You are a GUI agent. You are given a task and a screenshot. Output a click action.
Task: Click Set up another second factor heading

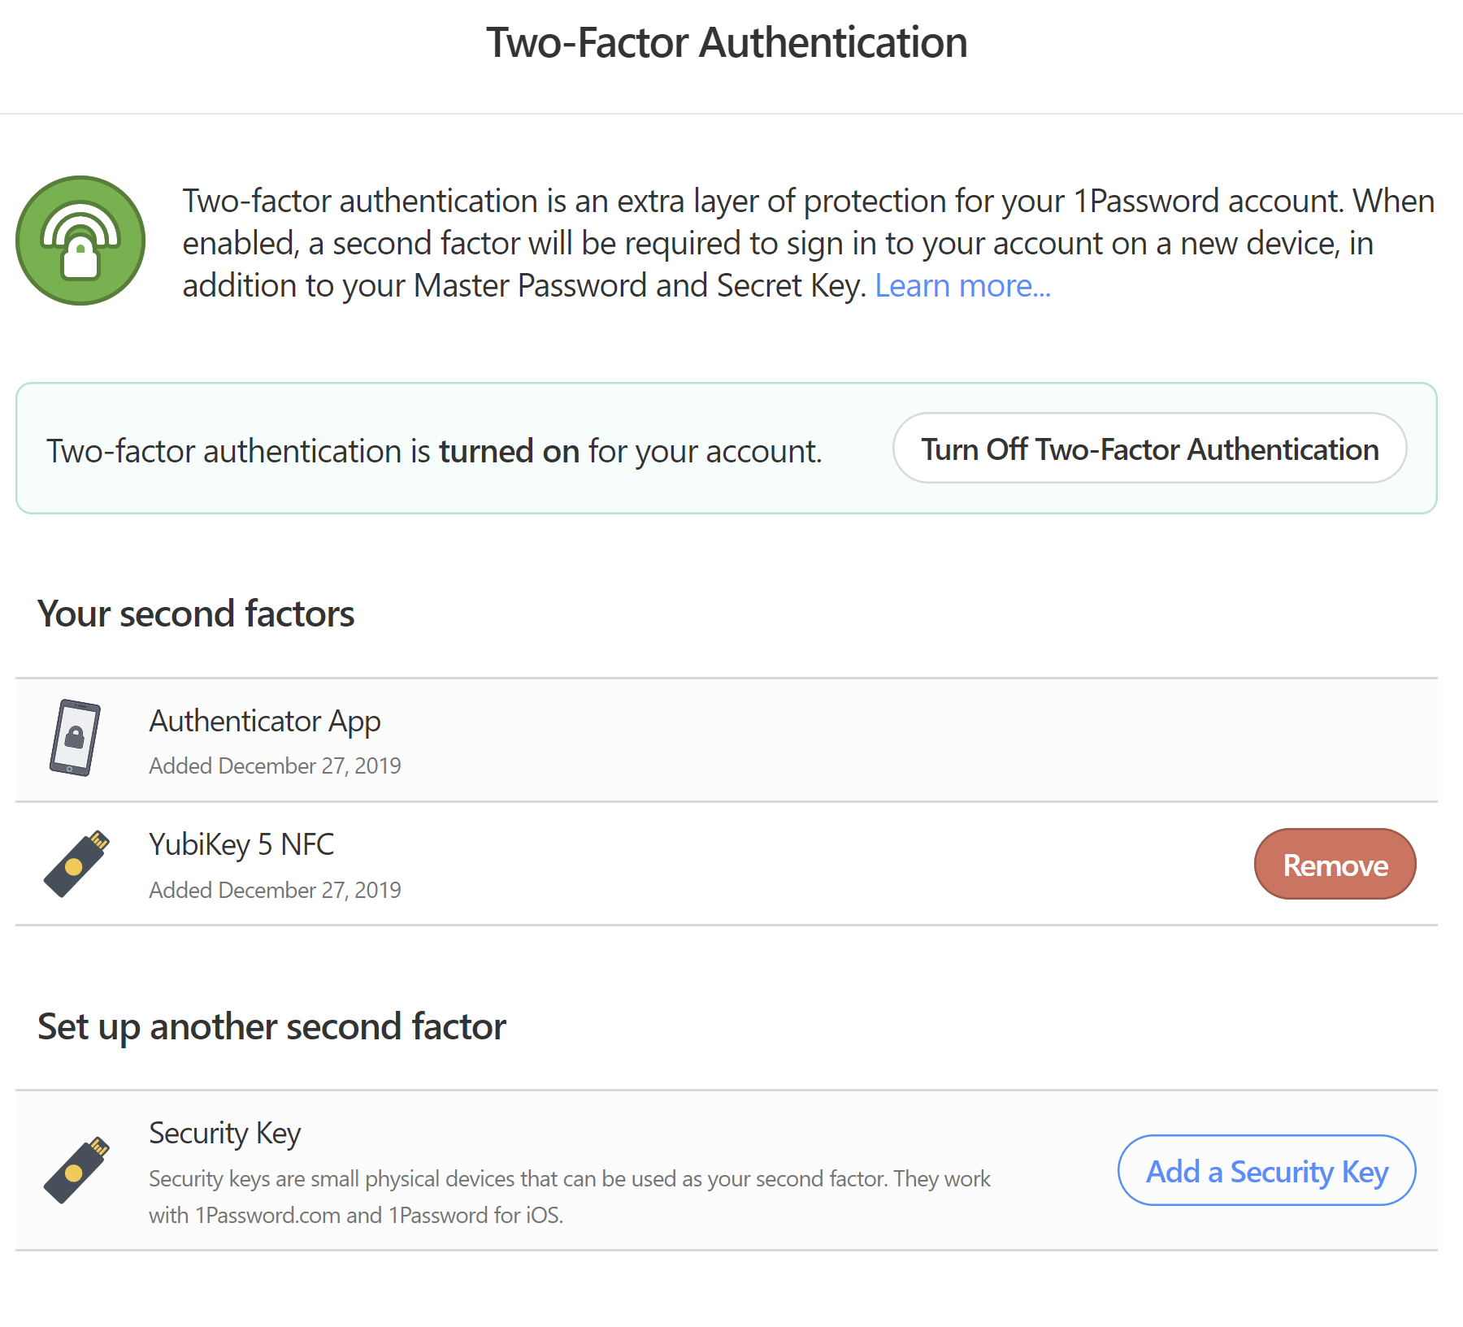coord(271,1026)
